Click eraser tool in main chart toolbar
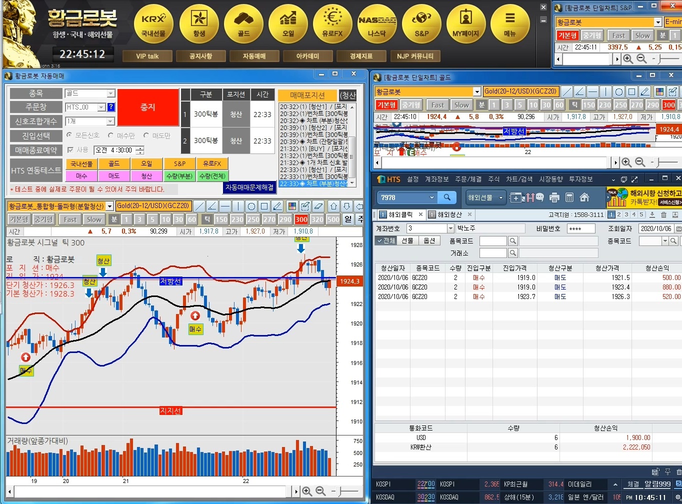The height and width of the screenshot is (504, 682). coord(318,206)
